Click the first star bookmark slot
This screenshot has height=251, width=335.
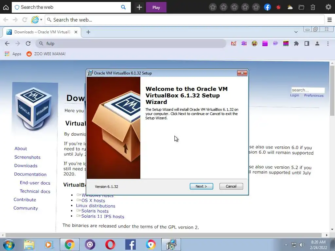pos(213,7)
